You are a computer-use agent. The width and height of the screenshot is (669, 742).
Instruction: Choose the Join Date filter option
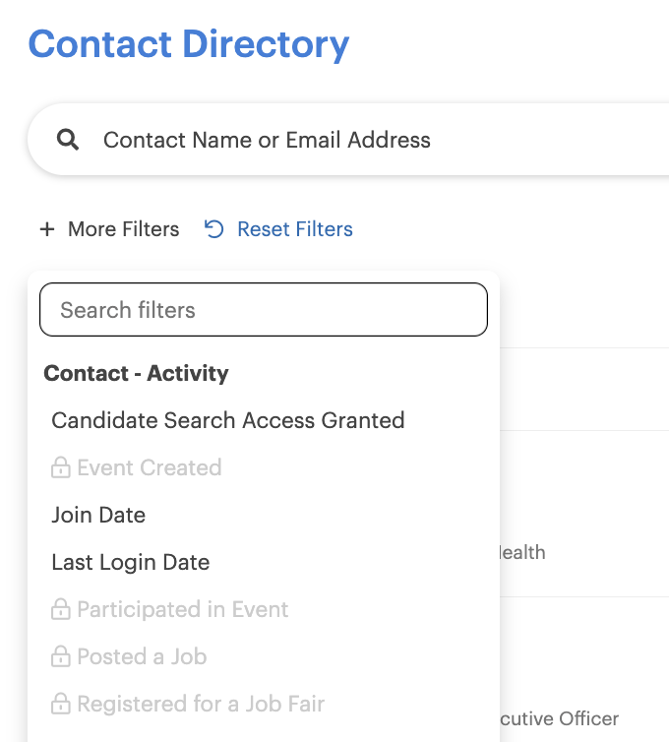pos(98,515)
